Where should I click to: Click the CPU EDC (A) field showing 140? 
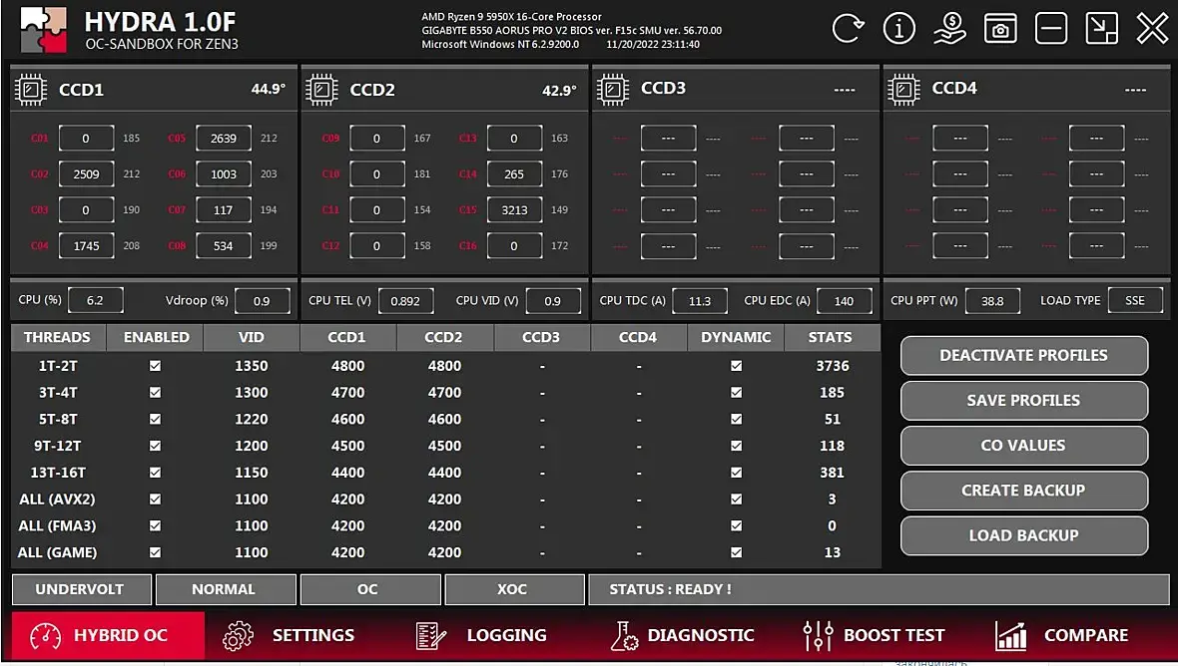[x=844, y=300]
